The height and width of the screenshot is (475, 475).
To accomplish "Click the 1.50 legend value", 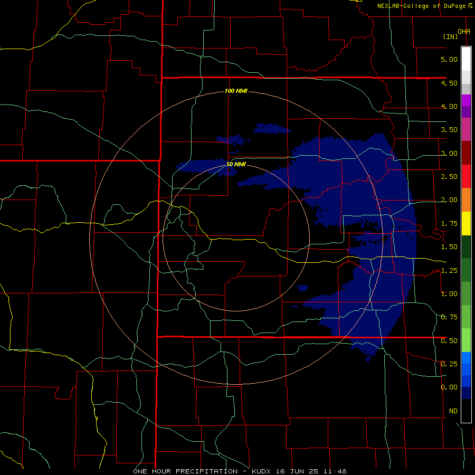I will click(x=449, y=247).
